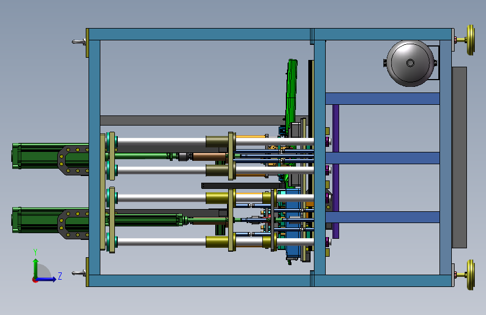The image size is (486, 315).
Task: Select the gray panel outside the right frame
Action: point(459,157)
